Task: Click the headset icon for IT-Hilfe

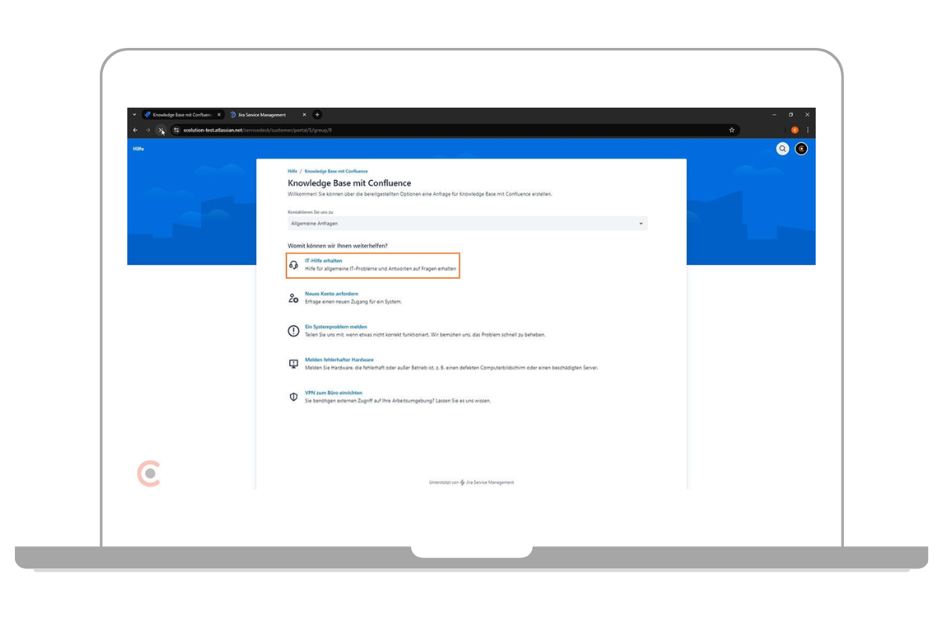Action: pyautogui.click(x=293, y=266)
